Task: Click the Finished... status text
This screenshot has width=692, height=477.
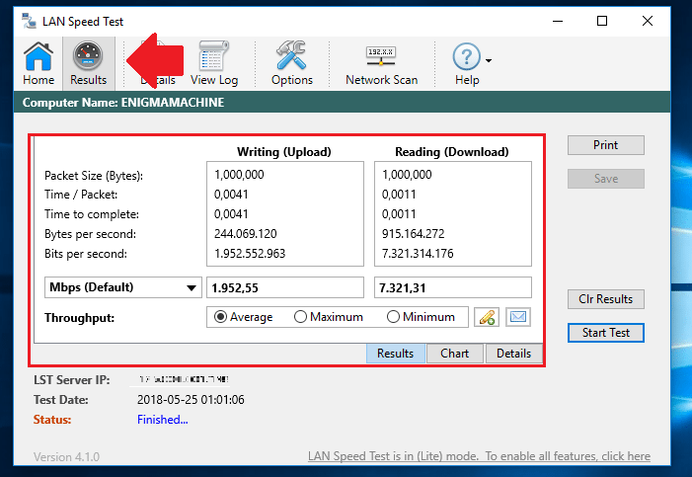Action: [x=163, y=420]
